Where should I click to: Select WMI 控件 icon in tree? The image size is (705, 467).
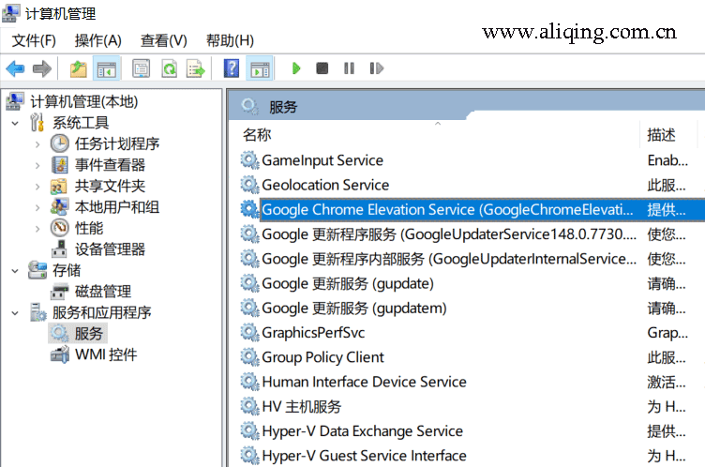coord(59,354)
